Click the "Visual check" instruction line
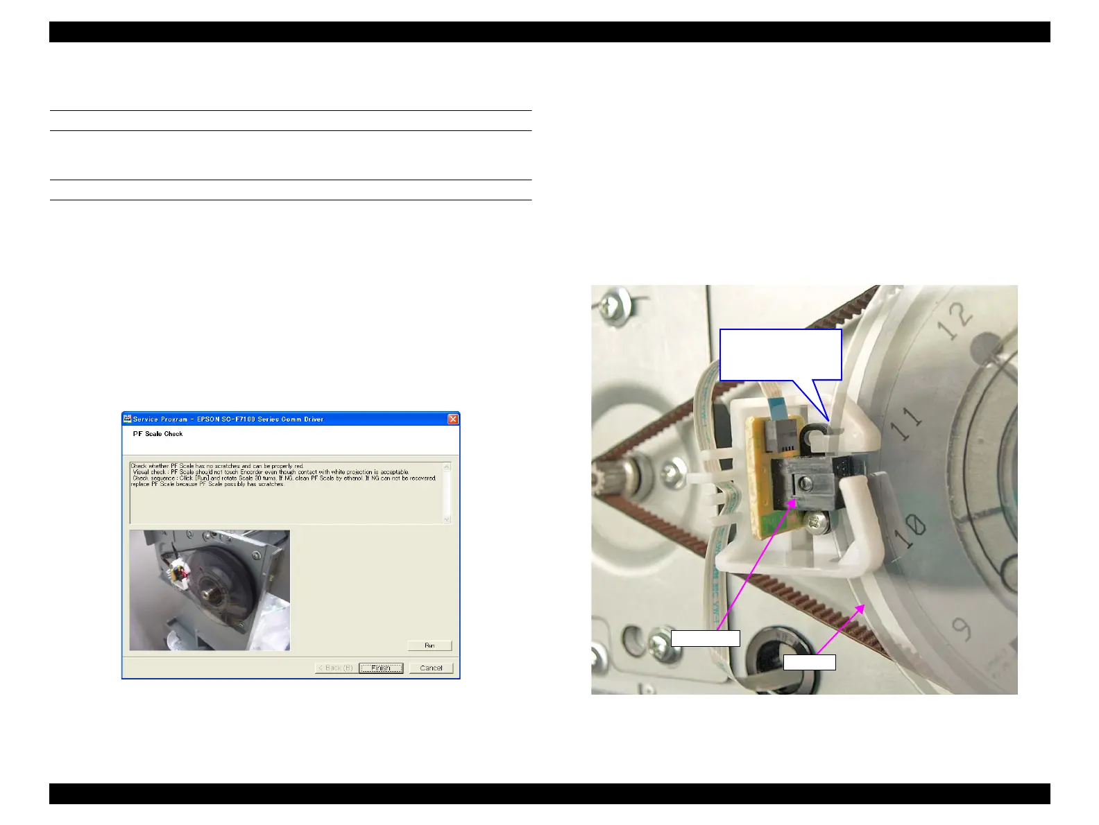The width and height of the screenshot is (1099, 825). [x=271, y=472]
